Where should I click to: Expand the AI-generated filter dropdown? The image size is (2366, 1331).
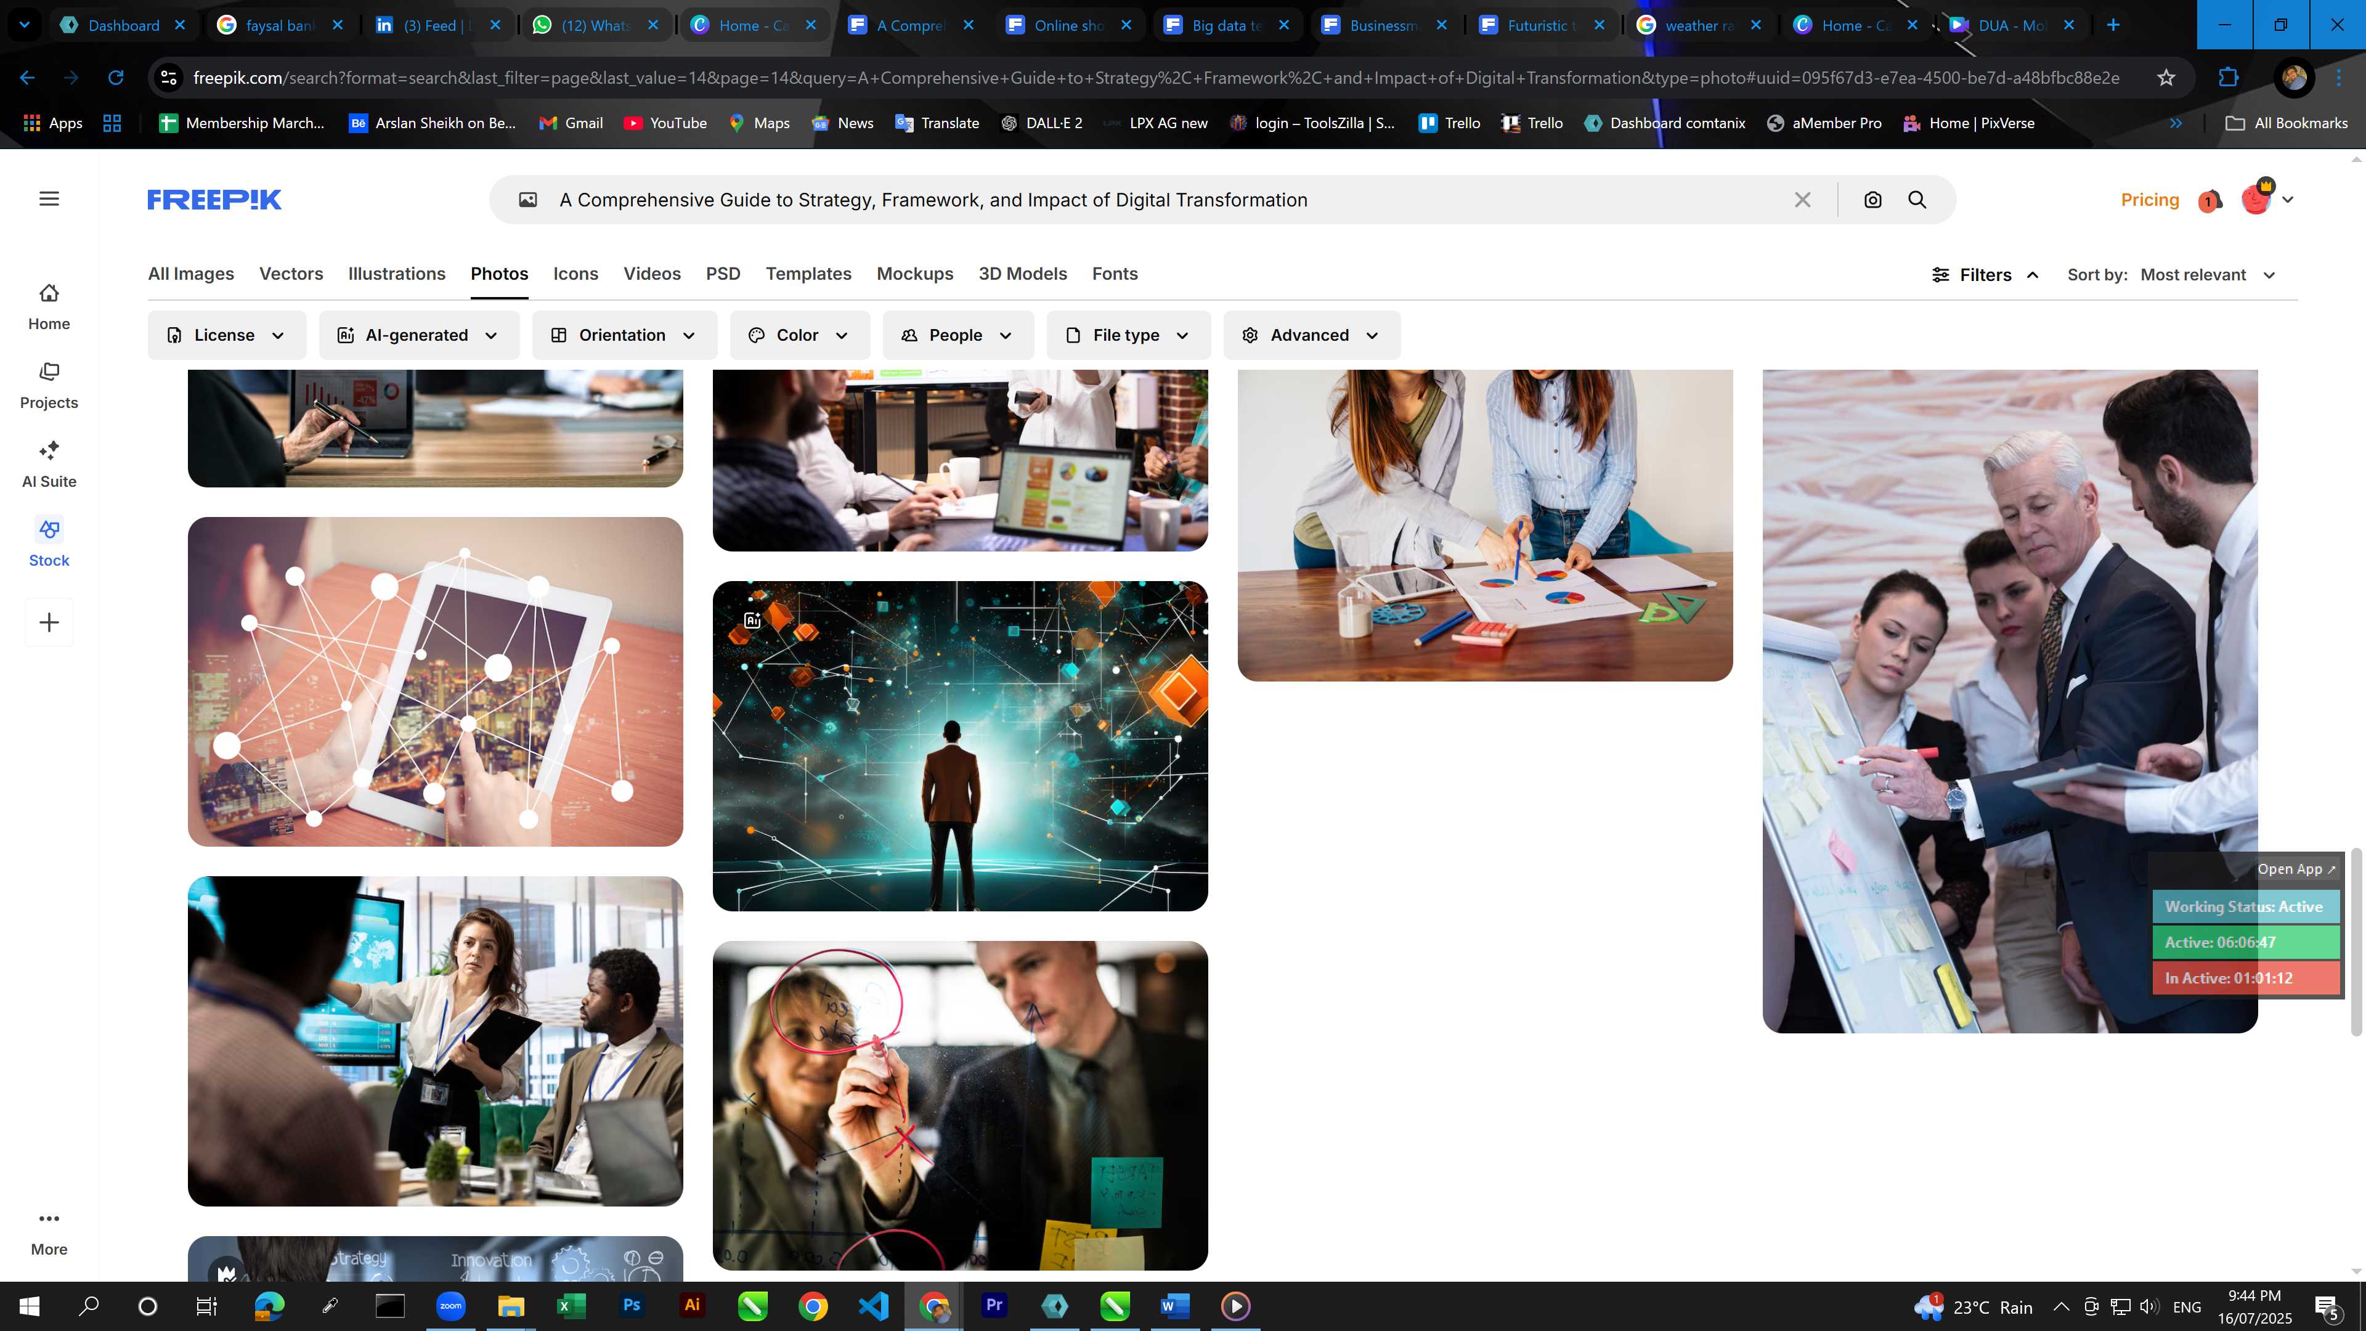[419, 335]
